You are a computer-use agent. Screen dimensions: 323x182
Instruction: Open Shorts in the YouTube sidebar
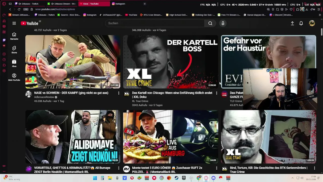14,50
